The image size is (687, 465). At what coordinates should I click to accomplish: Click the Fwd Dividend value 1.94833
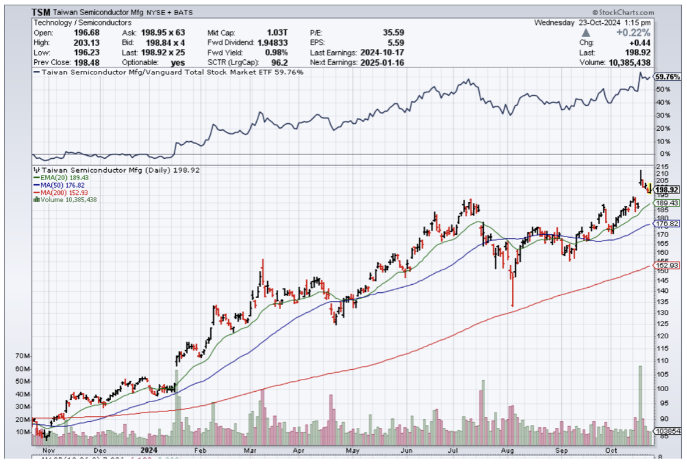point(272,42)
